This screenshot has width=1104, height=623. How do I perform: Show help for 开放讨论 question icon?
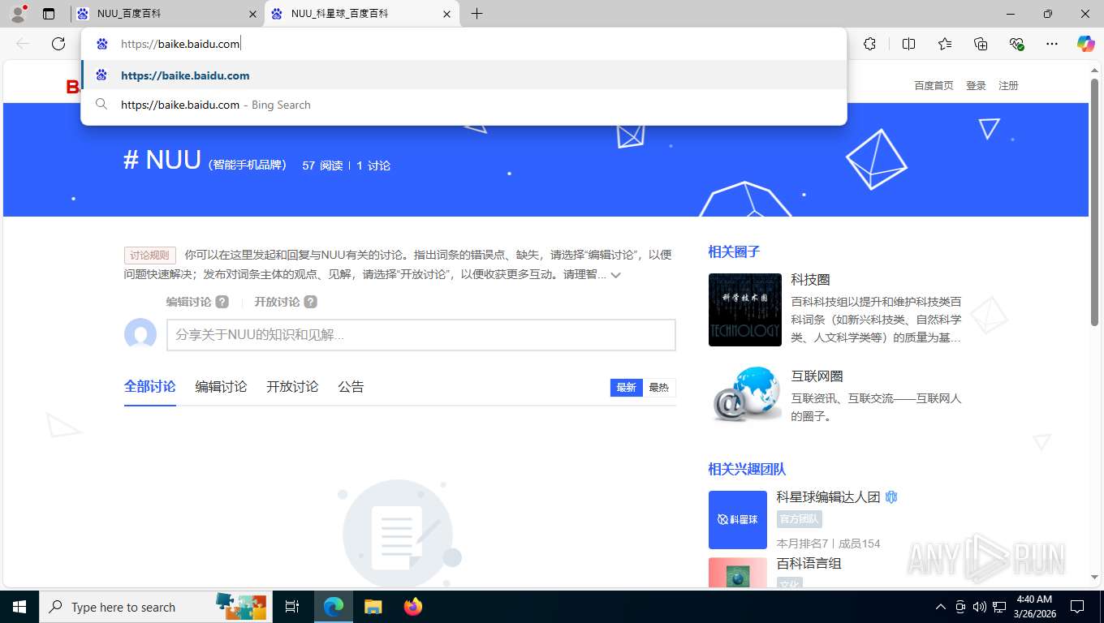click(310, 302)
